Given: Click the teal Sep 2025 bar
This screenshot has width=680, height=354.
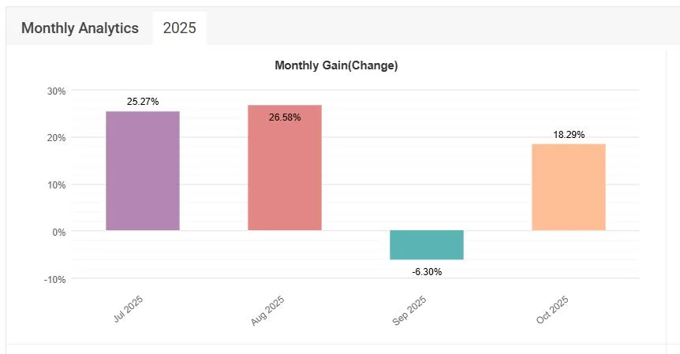Looking at the screenshot, I should [x=427, y=244].
